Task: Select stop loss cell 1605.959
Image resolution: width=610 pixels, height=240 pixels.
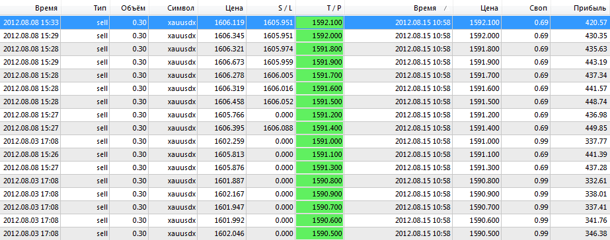Action: [x=270, y=62]
